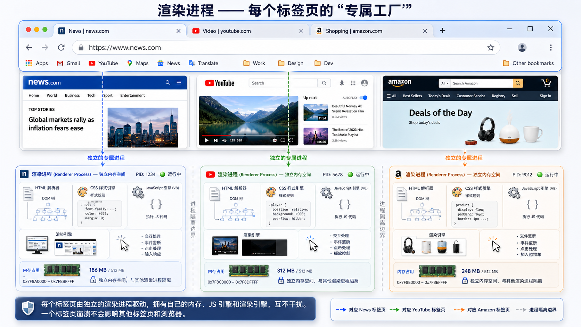Switch to the Video | youtube.com tab

[x=248, y=31]
